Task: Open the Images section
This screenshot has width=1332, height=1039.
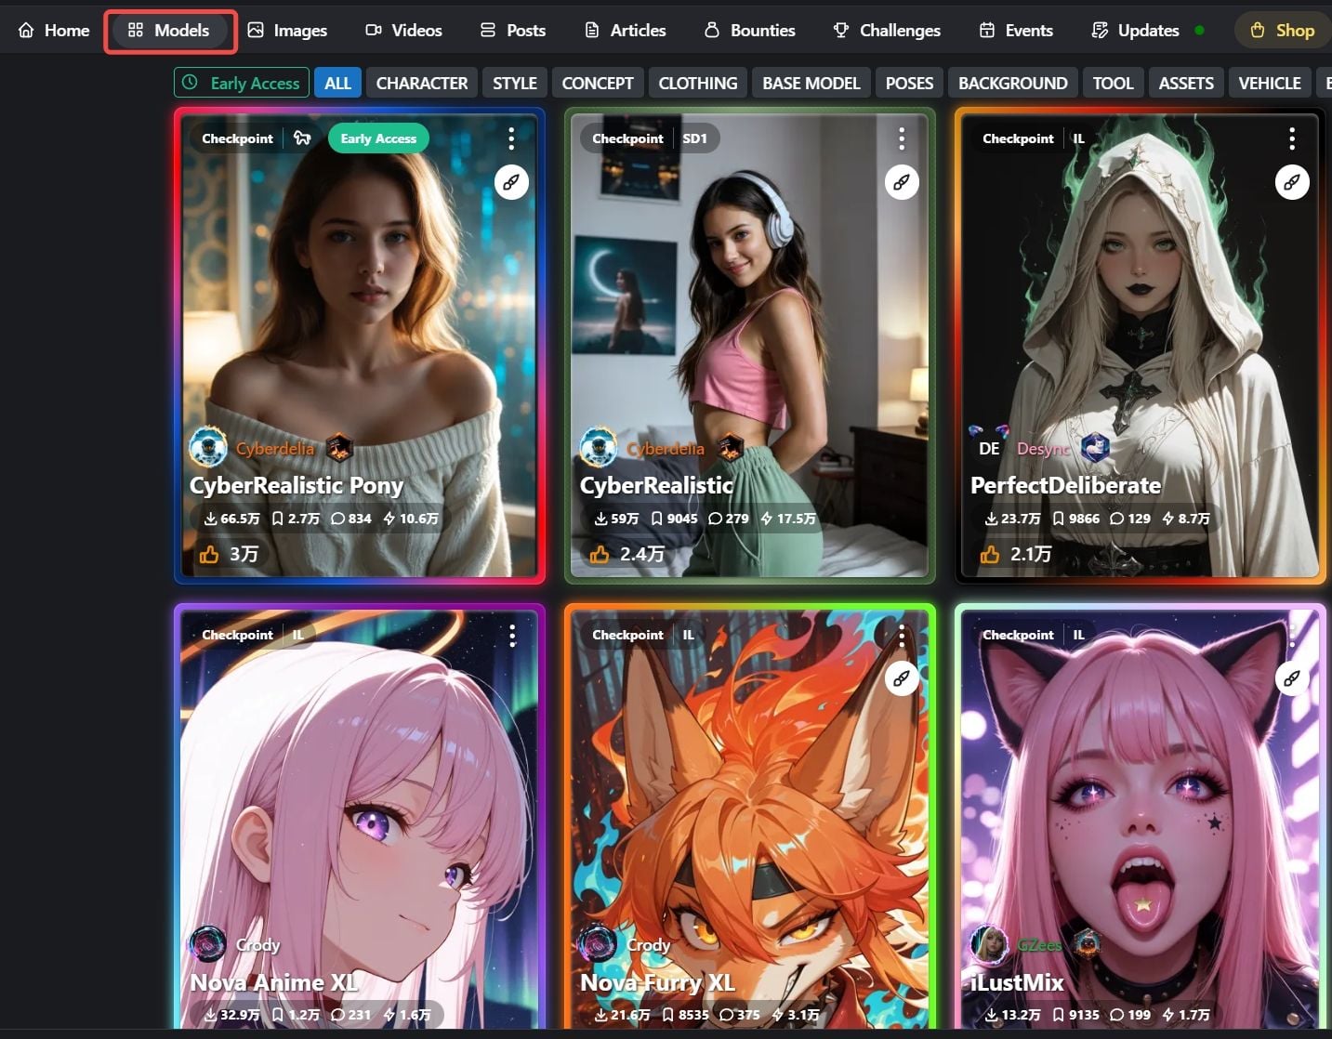Action: (287, 30)
